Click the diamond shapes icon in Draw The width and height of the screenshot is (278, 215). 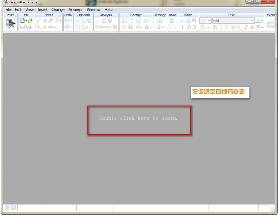(172, 20)
